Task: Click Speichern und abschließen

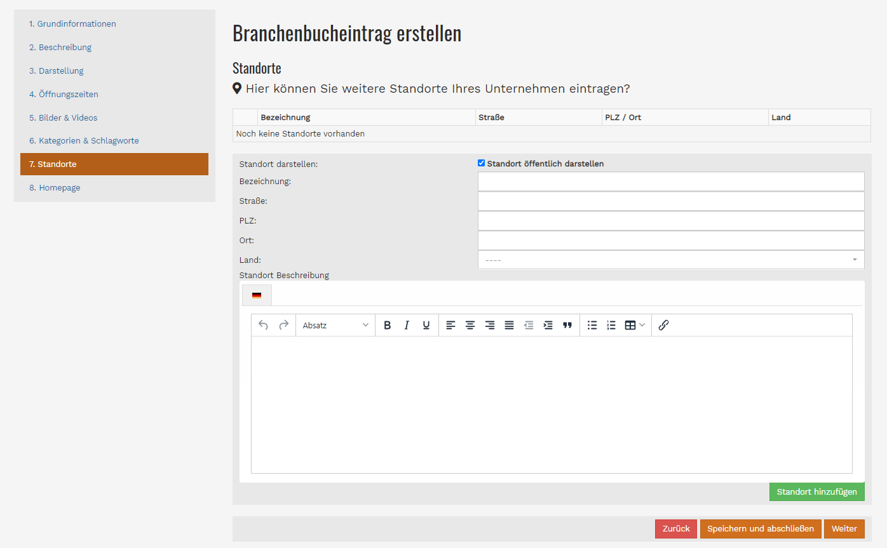Action: click(761, 529)
